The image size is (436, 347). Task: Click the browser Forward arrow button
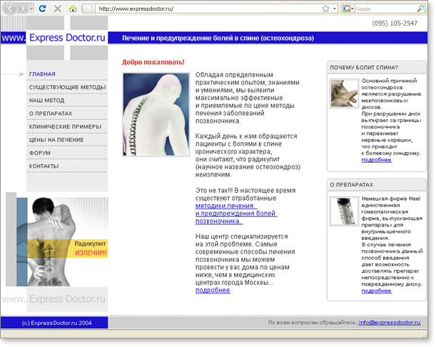point(23,9)
